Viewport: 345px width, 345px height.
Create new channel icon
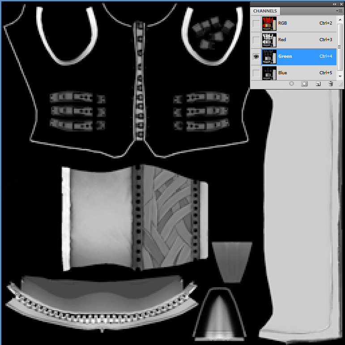[318, 84]
